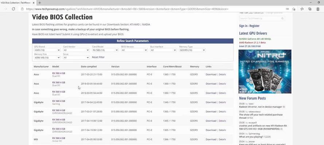The height and width of the screenshot is (145, 324).
Task: Click the Refine Search Parameters header bar
Action: click(x=133, y=41)
